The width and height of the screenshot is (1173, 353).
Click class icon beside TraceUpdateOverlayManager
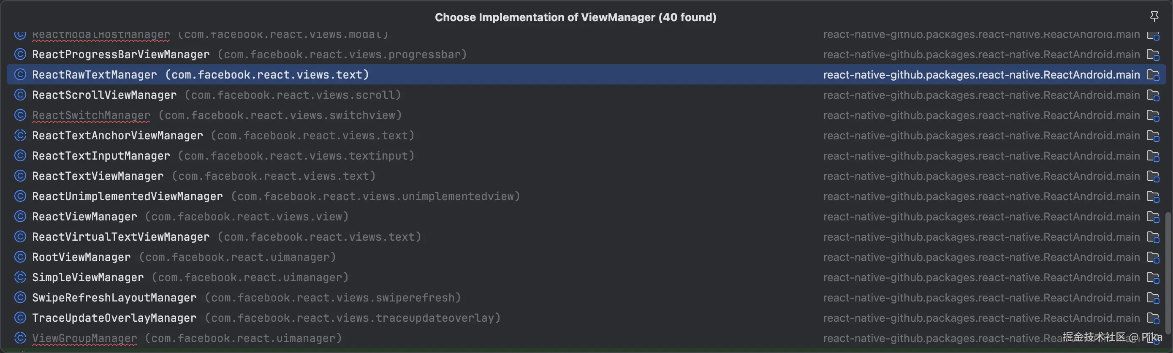click(x=20, y=318)
